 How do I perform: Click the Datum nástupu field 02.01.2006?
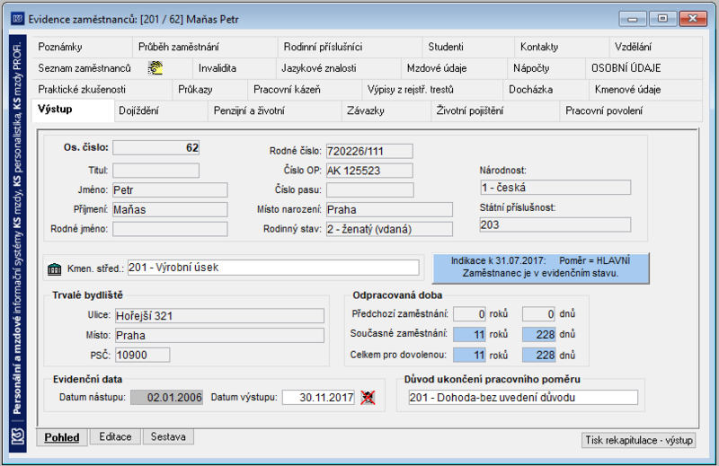click(166, 397)
